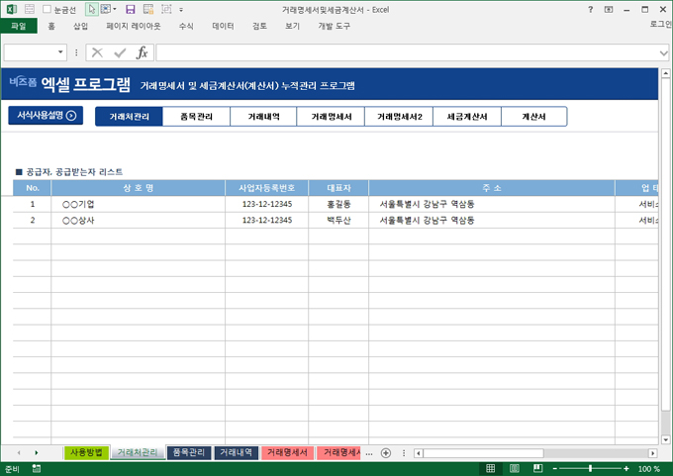Switch to the 사용방법 sheet tab

point(86,452)
